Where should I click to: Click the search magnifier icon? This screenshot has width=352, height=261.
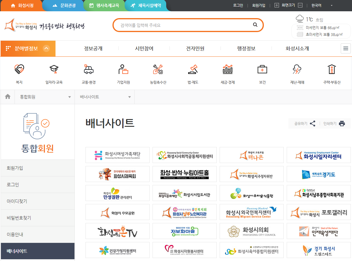tap(255, 25)
